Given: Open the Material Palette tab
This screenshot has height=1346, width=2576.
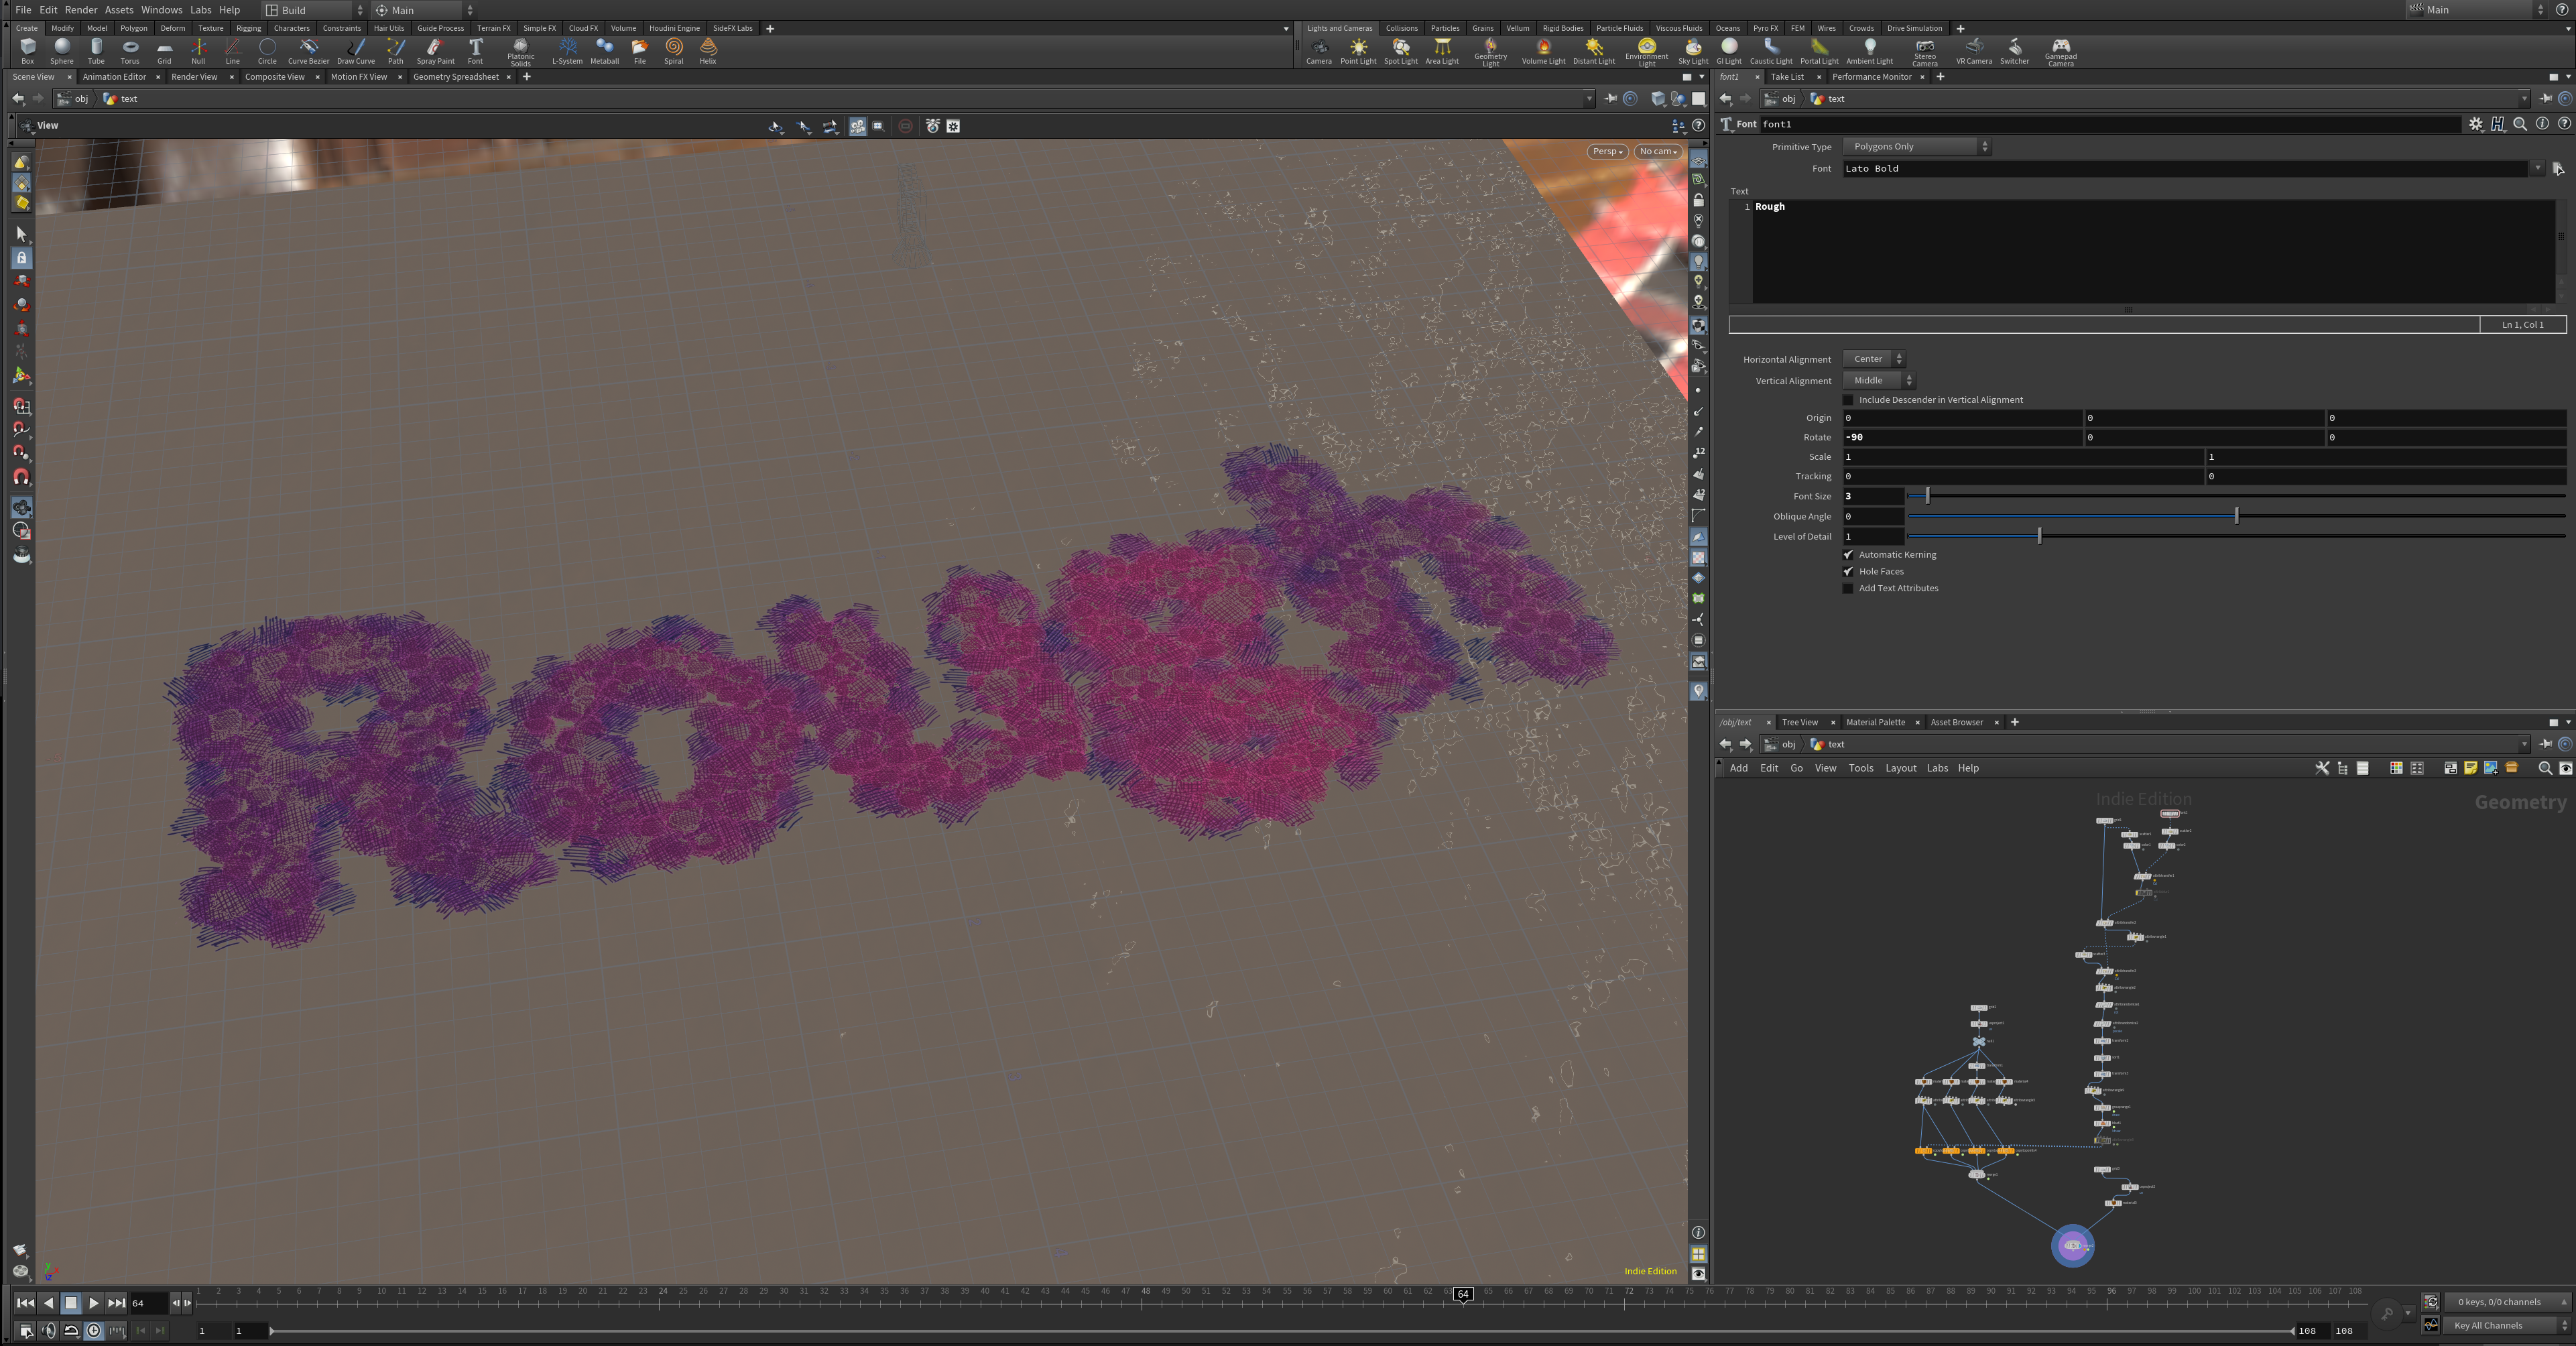Looking at the screenshot, I should click(1875, 722).
